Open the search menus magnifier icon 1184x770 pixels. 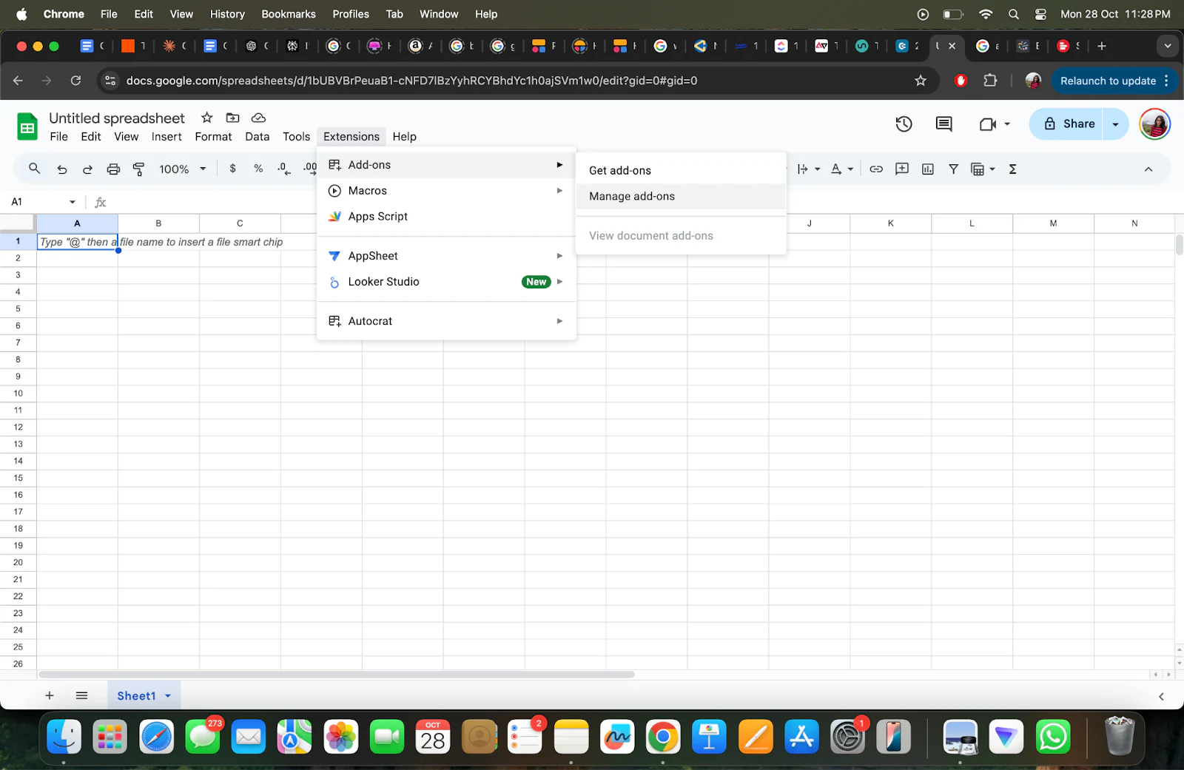tap(34, 169)
